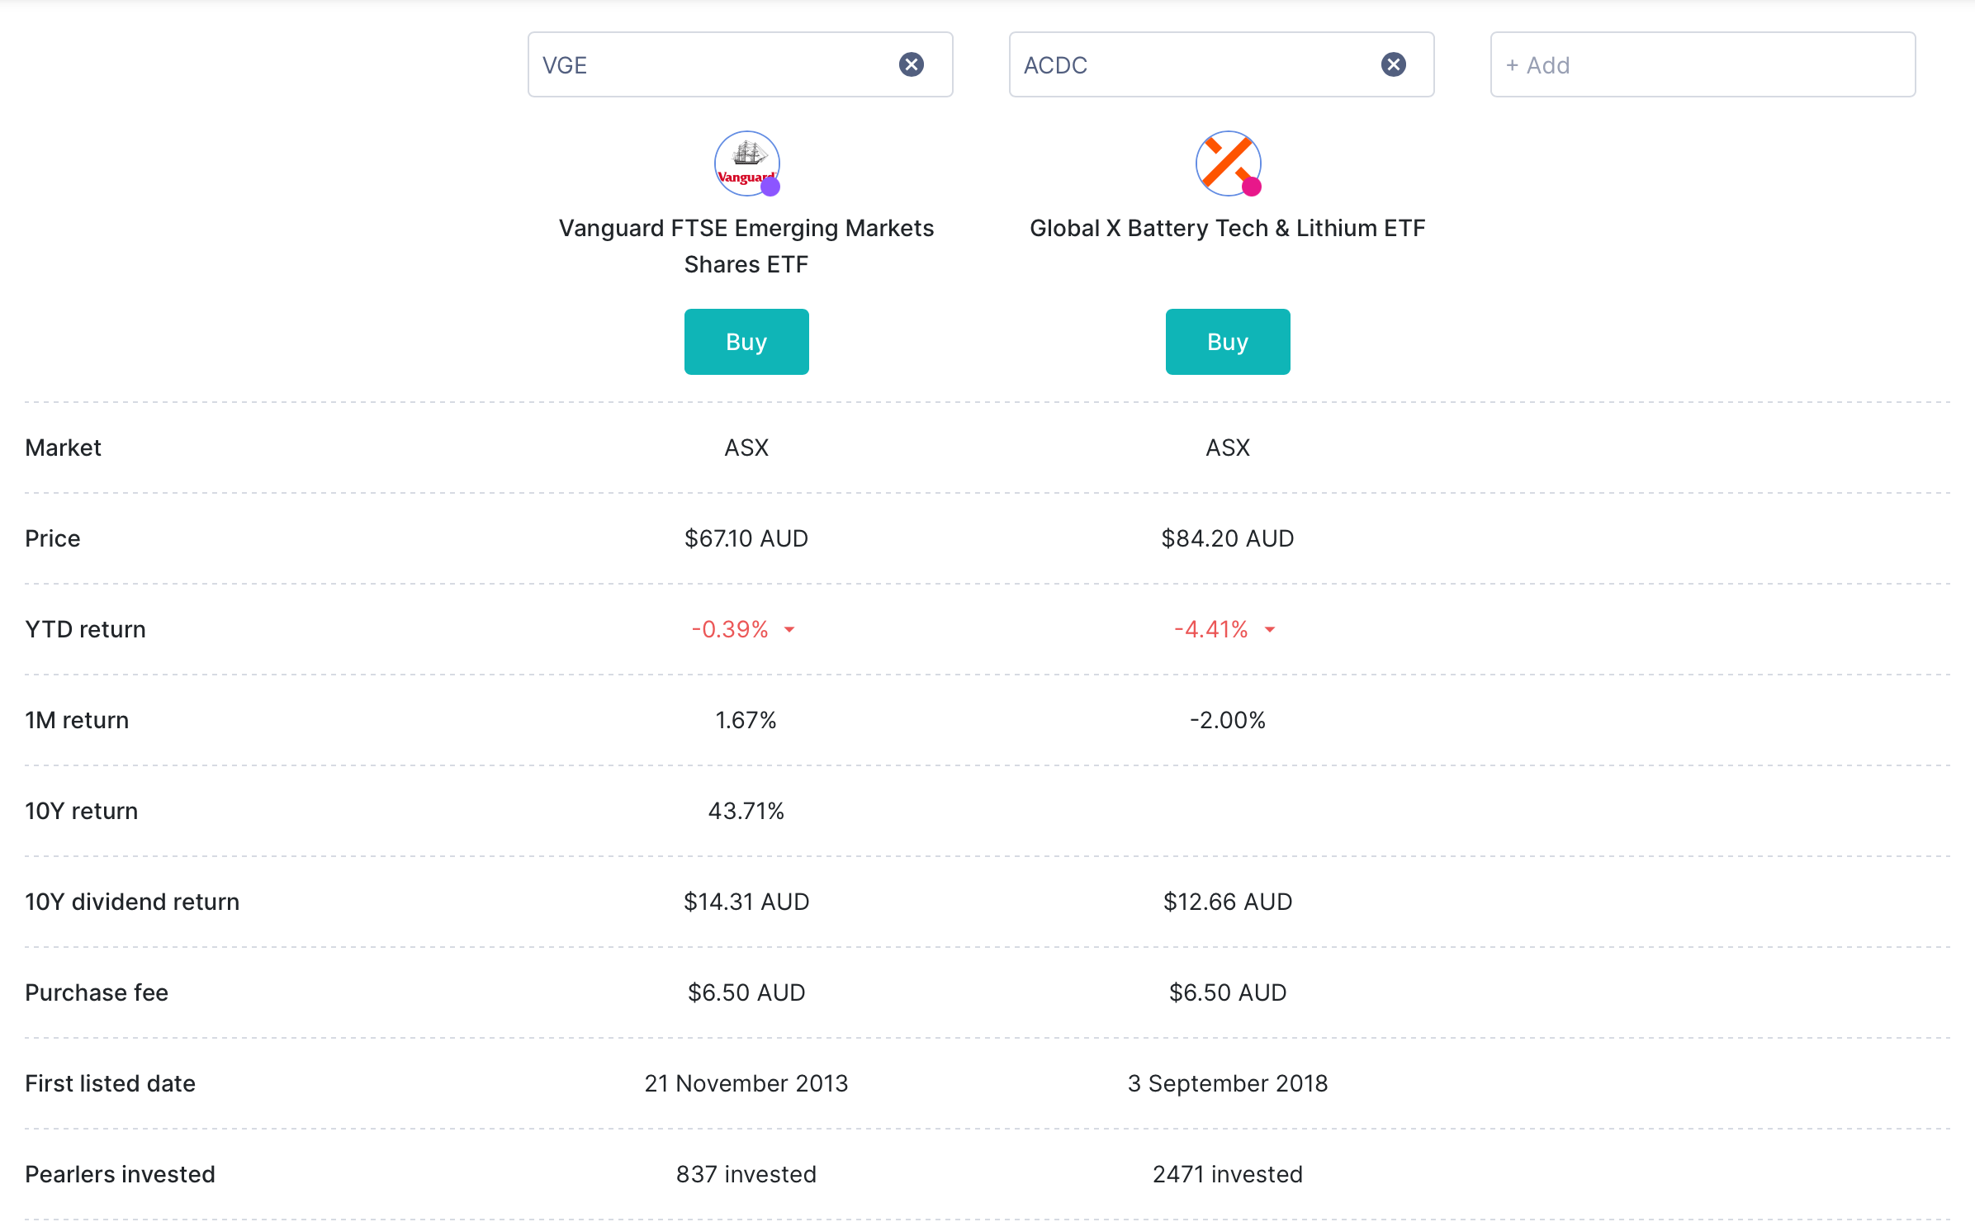The height and width of the screenshot is (1222, 1975).
Task: Select the ACDC YTD return value -4.41%
Action: (x=1211, y=629)
